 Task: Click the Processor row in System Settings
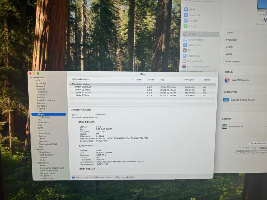pyautogui.click(x=246, y=40)
